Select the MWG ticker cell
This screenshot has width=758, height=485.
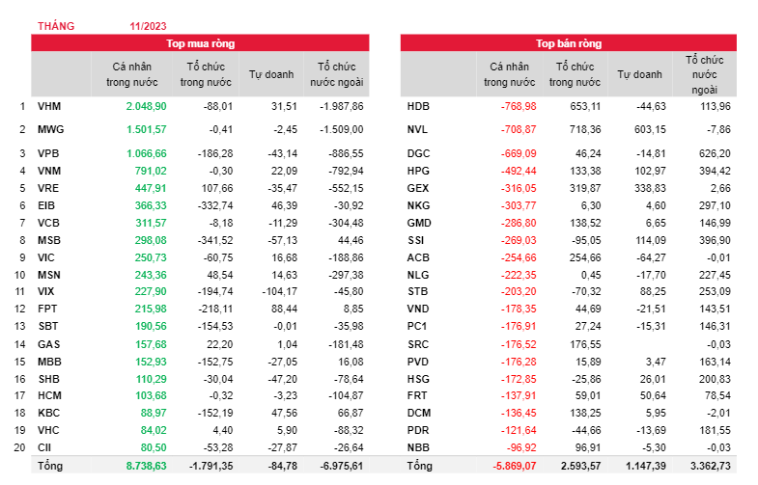coord(50,129)
